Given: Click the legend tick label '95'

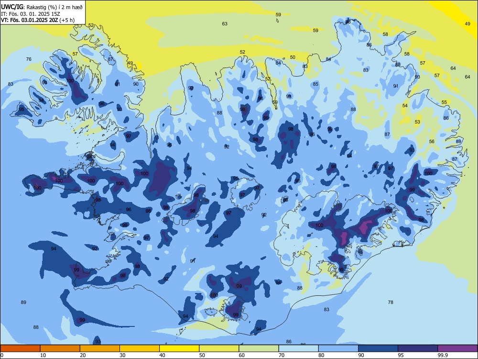Looking at the screenshot, I should 401,355.
